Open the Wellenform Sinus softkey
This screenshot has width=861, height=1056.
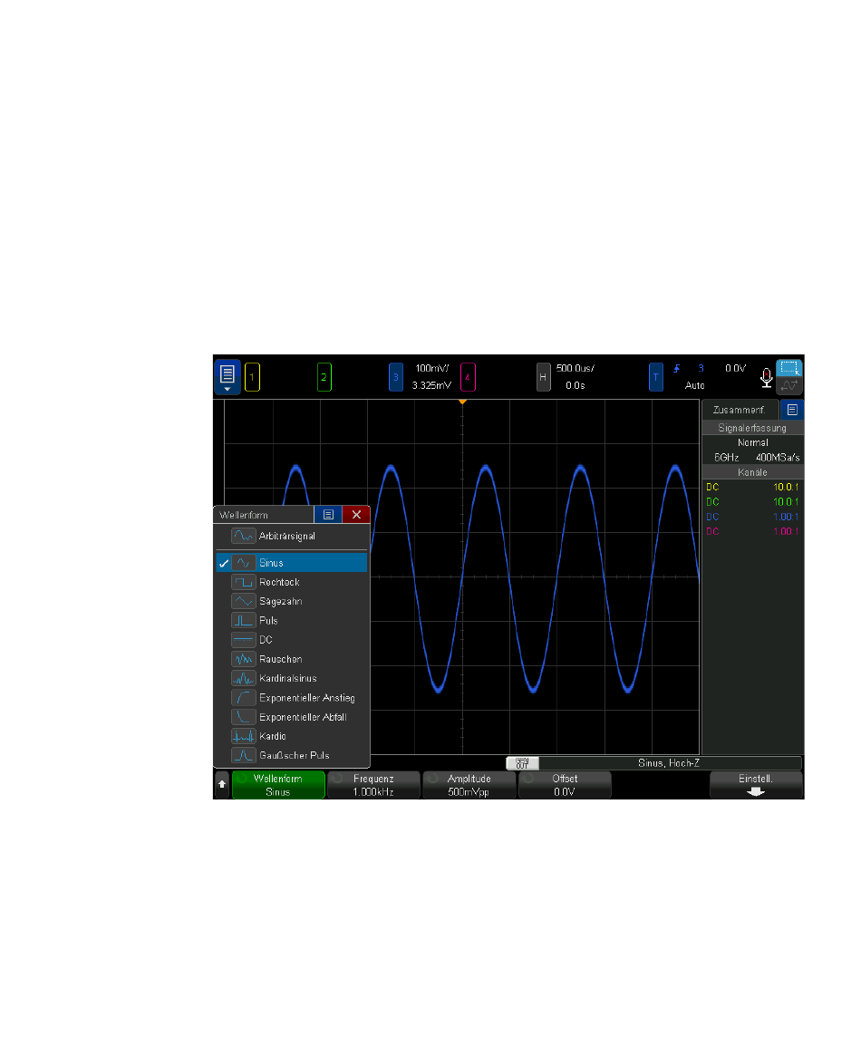(x=278, y=785)
